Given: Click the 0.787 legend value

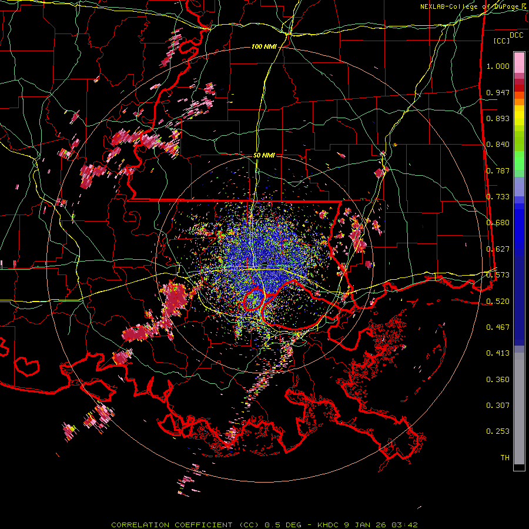Looking at the screenshot, I should pyautogui.click(x=498, y=170).
